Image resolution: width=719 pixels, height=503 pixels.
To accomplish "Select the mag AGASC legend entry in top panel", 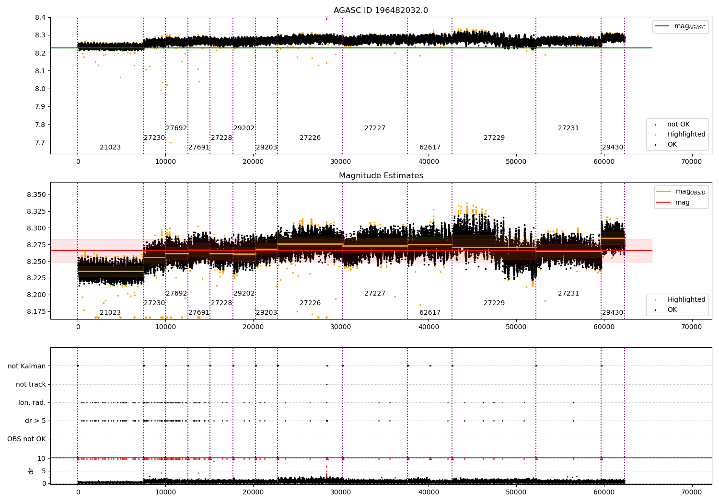I will point(680,27).
